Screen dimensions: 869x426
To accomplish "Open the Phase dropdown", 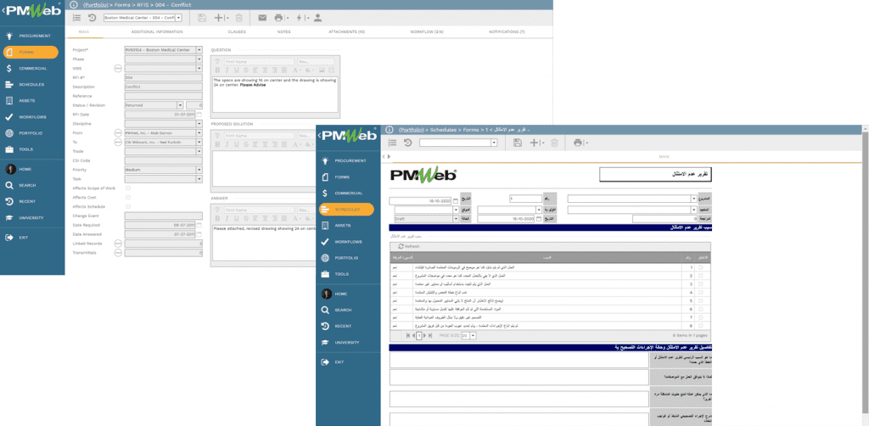I will (199, 59).
